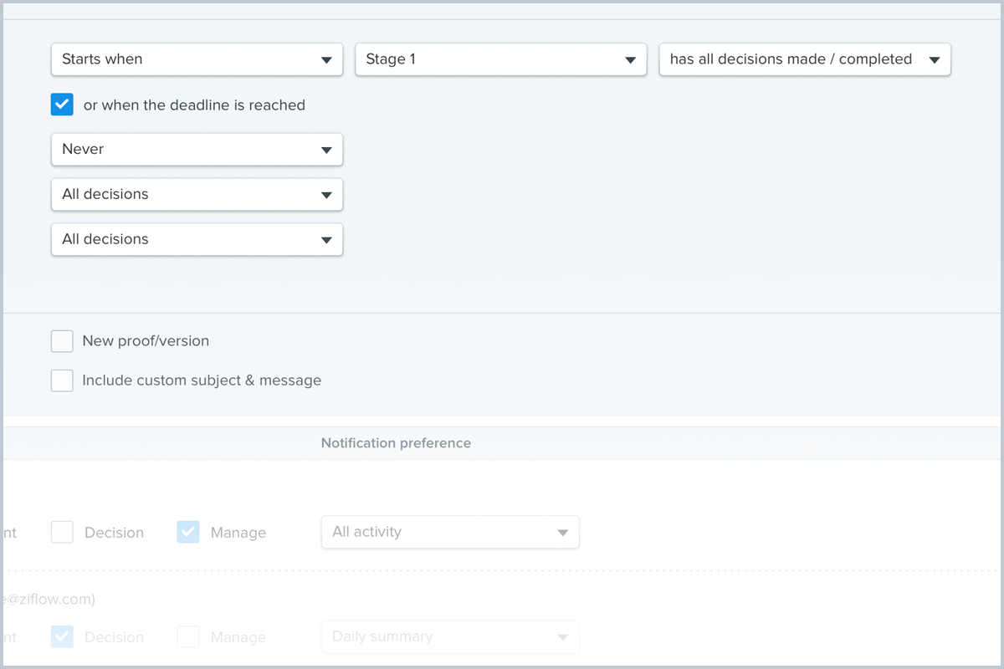Disable Manage notifications for the first recipient
Viewport: 1004px width, 669px height.
(x=187, y=532)
